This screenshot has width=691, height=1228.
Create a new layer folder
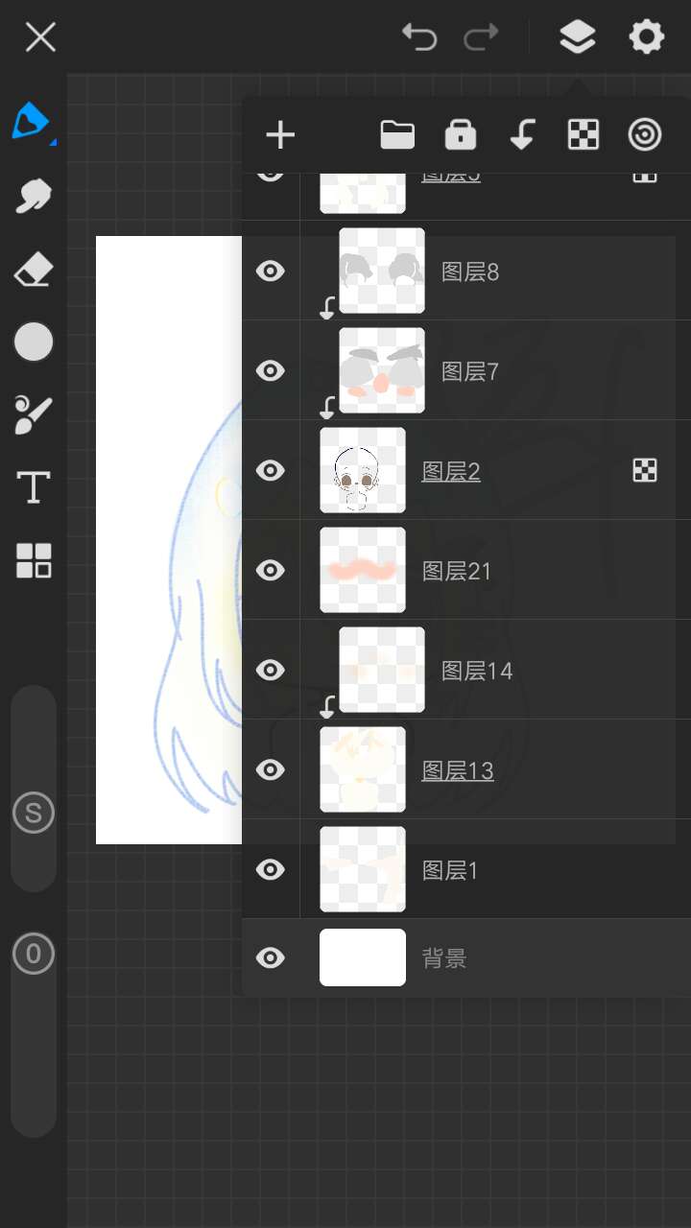pyautogui.click(x=397, y=135)
